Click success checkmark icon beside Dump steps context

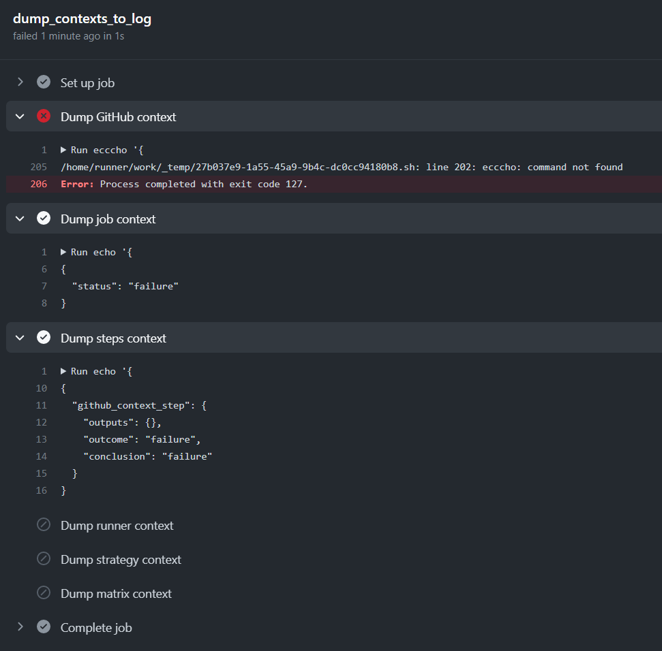tap(44, 337)
